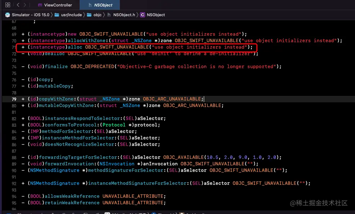The height and width of the screenshot is (214, 355).
Task: Switch to the ViewController tab
Action: [x=55, y=5]
